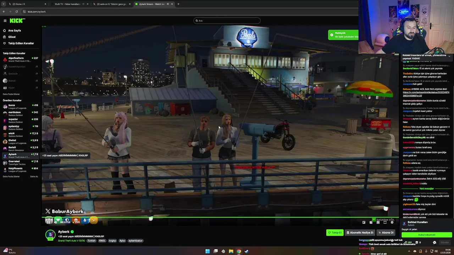The image size is (454, 255).
Task: Toggle theater mode on the player
Action: click(x=378, y=222)
